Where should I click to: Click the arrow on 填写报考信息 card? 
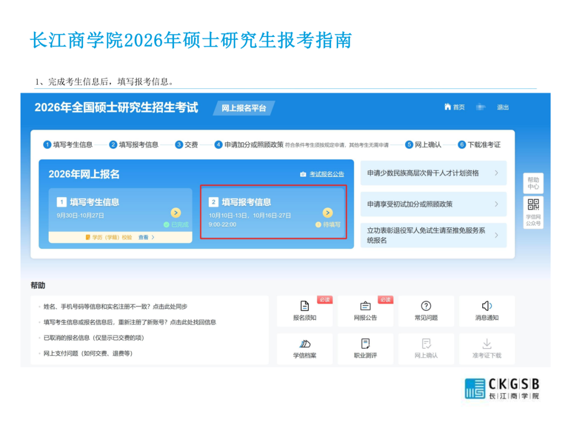328,212
